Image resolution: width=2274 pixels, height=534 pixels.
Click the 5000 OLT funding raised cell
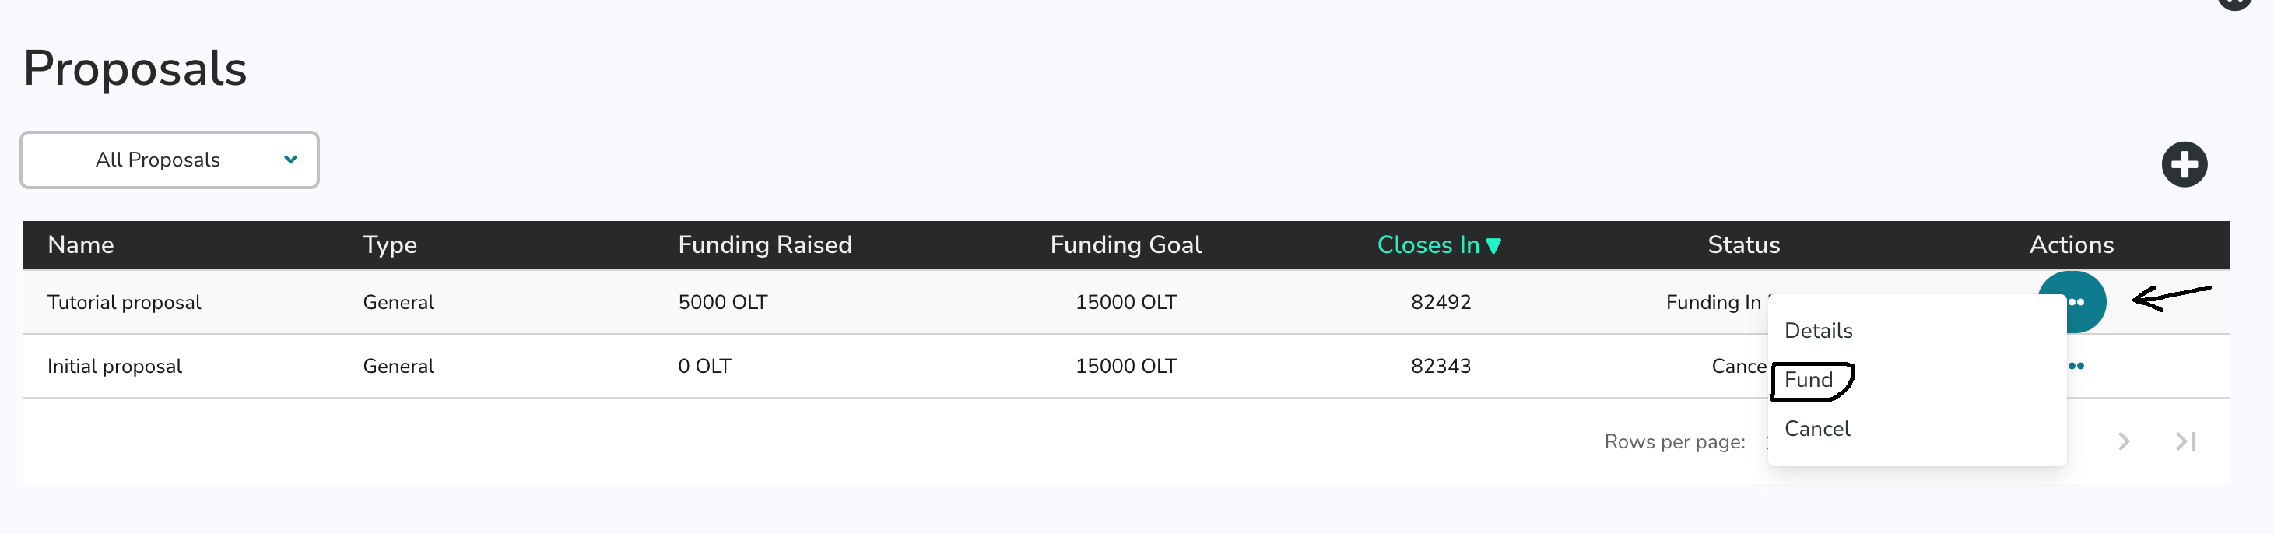pos(722,303)
